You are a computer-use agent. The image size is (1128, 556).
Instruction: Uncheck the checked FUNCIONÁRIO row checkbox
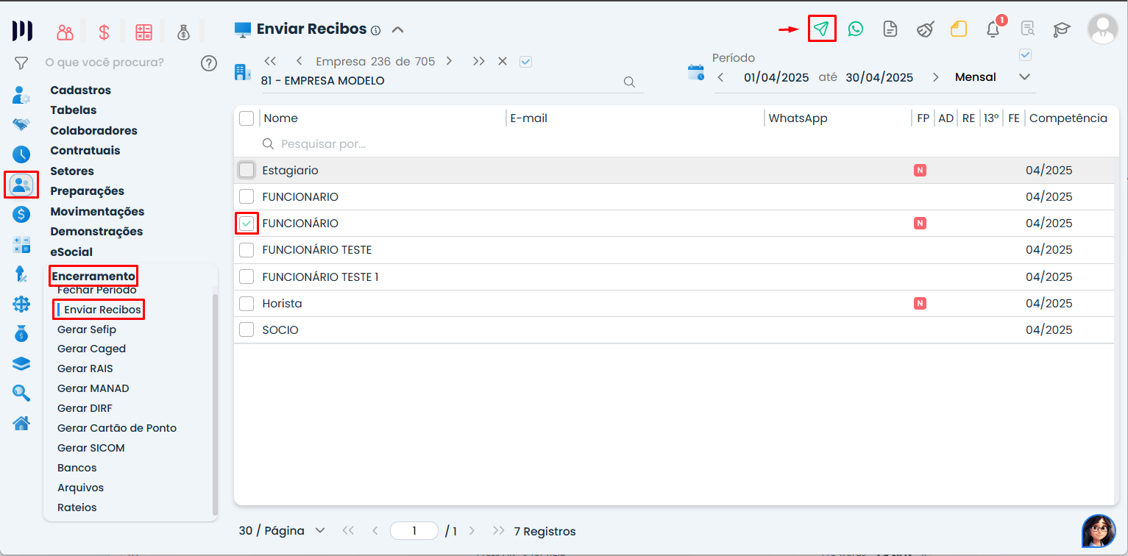pos(246,224)
